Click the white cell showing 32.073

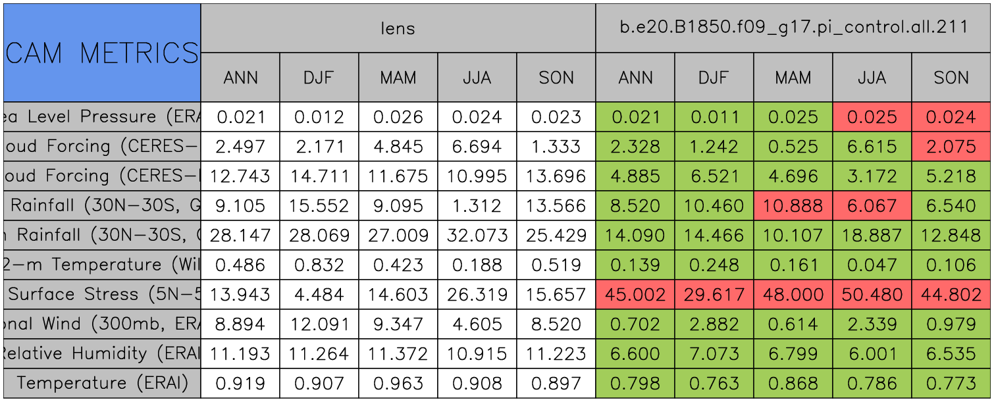point(477,236)
